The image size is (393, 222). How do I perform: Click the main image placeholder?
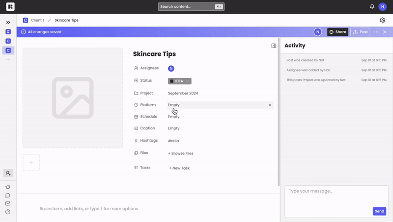[73, 98]
